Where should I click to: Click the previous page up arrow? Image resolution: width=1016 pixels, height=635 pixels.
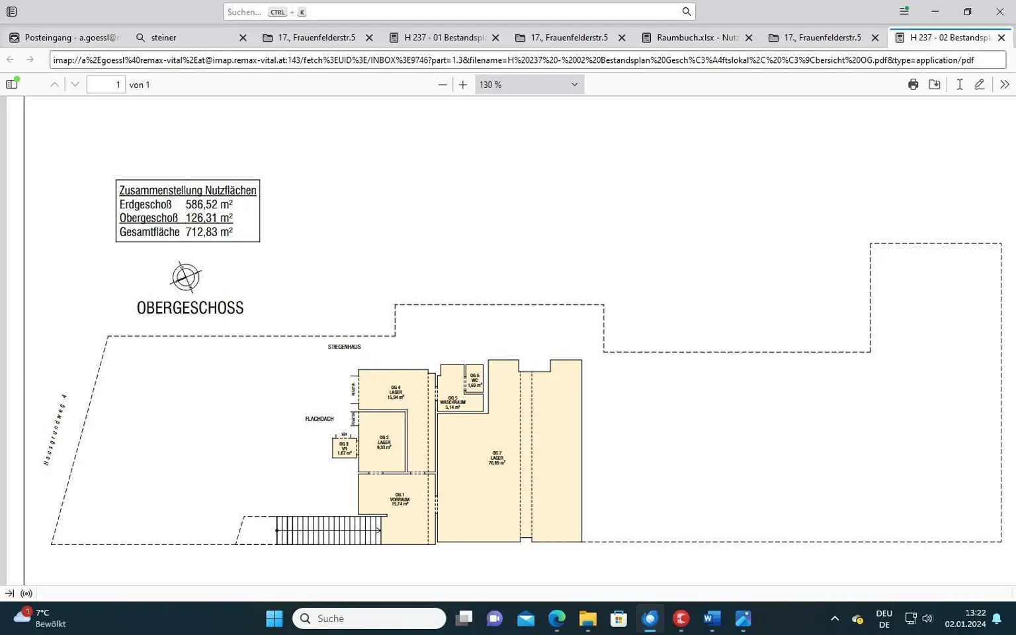click(55, 85)
